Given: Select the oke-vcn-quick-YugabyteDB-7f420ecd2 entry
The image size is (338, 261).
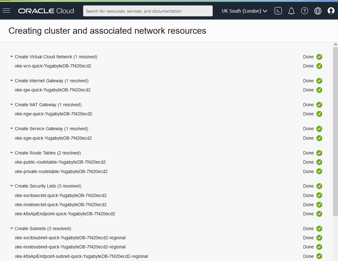Looking at the screenshot, I should coord(53,66).
